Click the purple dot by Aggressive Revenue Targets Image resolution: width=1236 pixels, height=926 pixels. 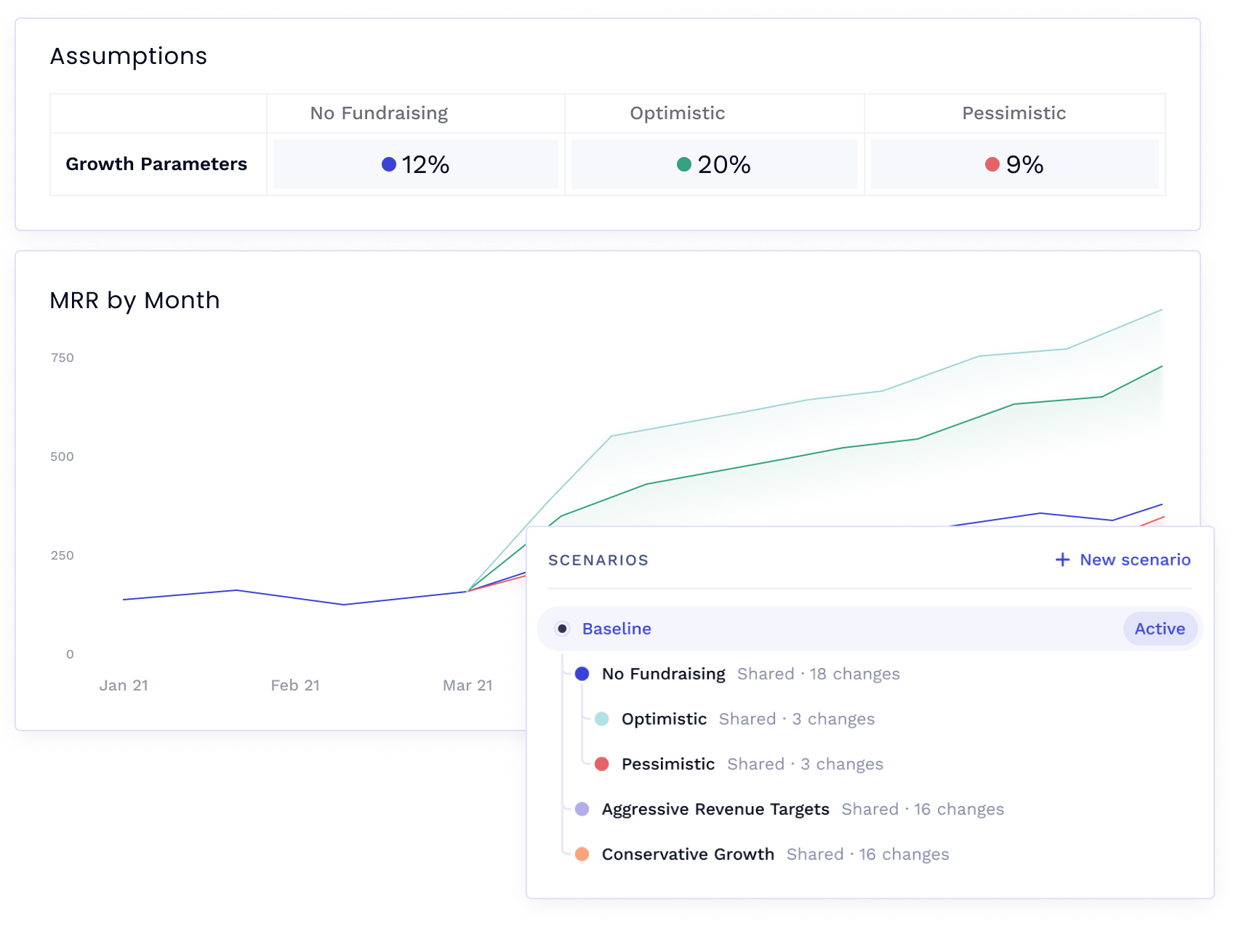tap(582, 809)
